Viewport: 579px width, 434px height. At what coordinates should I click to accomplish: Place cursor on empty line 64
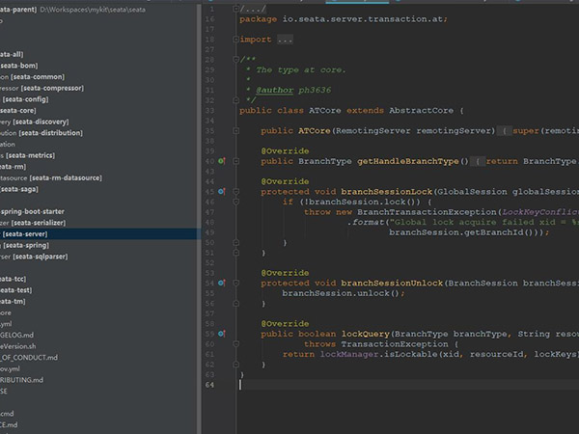point(386,385)
